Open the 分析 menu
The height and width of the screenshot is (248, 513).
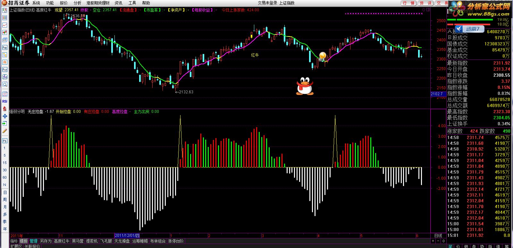tap(78, 3)
